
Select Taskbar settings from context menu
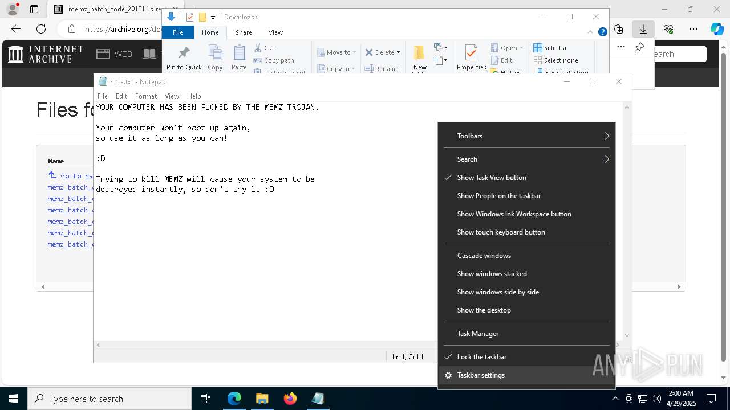point(526,375)
